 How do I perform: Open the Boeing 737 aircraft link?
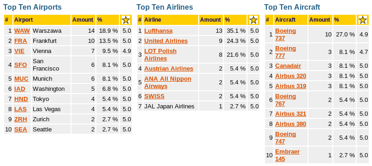[x=285, y=35]
